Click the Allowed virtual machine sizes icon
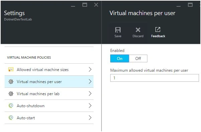Image resolution: width=201 pixels, height=132 pixels. point(11,69)
